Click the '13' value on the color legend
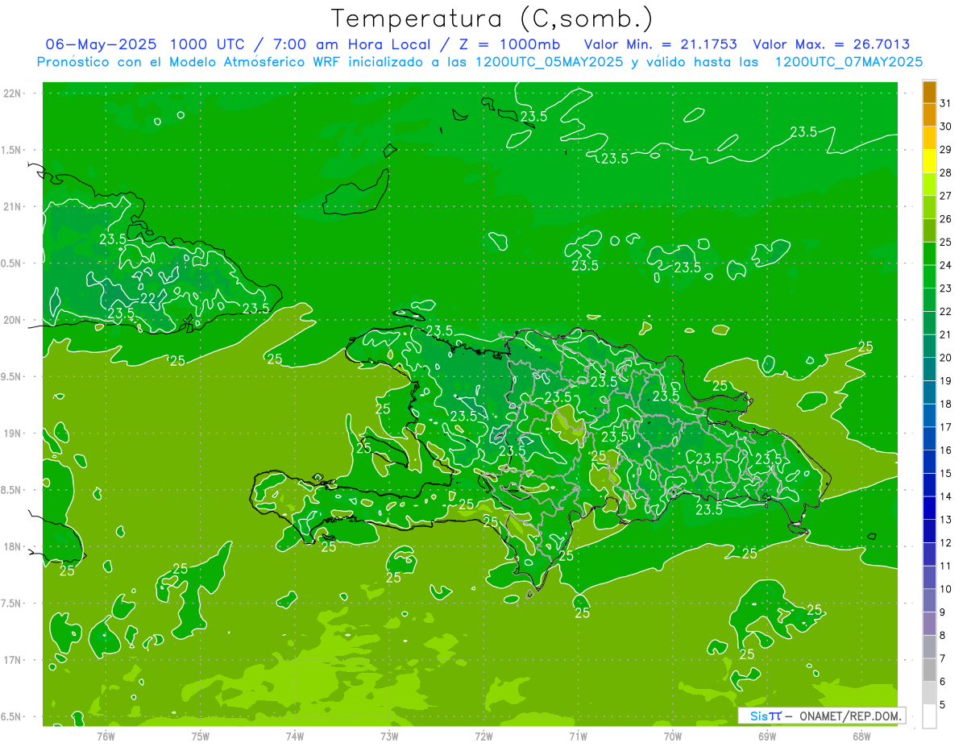The image size is (967, 747). pyautogui.click(x=946, y=520)
